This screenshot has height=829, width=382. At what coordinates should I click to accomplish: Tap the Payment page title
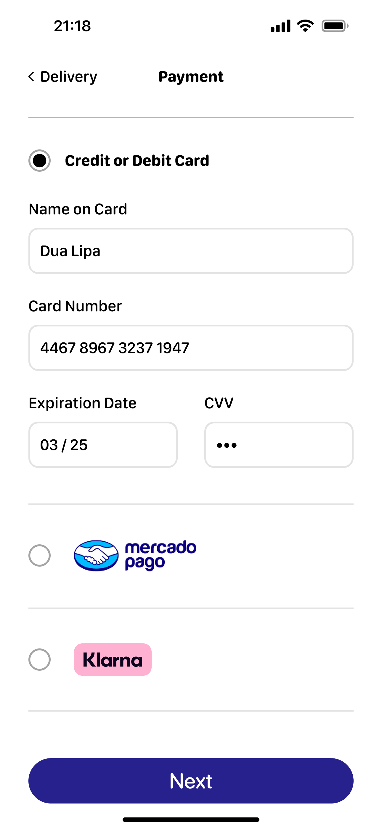pyautogui.click(x=191, y=76)
